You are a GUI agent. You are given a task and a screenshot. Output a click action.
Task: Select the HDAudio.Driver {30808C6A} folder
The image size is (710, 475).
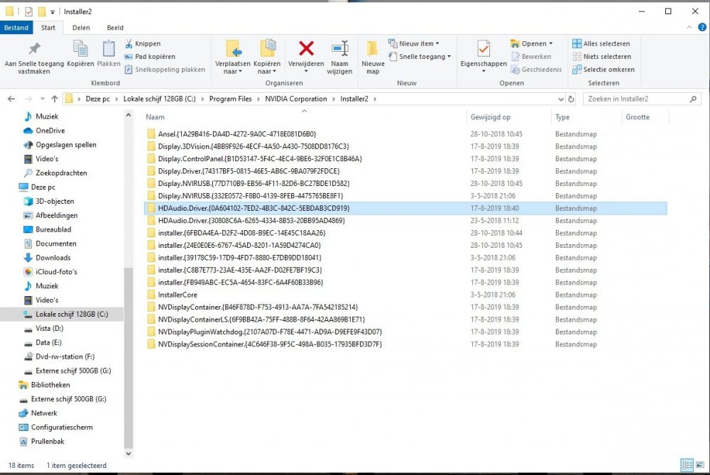405,221
